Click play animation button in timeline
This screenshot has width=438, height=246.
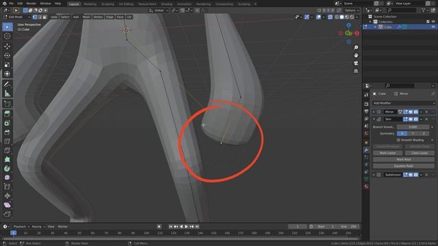coord(186,227)
